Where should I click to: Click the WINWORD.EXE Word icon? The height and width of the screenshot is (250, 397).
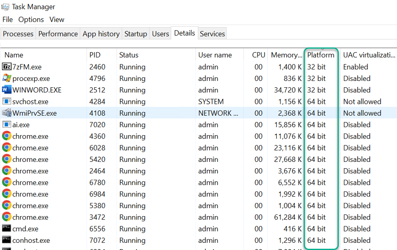pyautogui.click(x=7, y=90)
